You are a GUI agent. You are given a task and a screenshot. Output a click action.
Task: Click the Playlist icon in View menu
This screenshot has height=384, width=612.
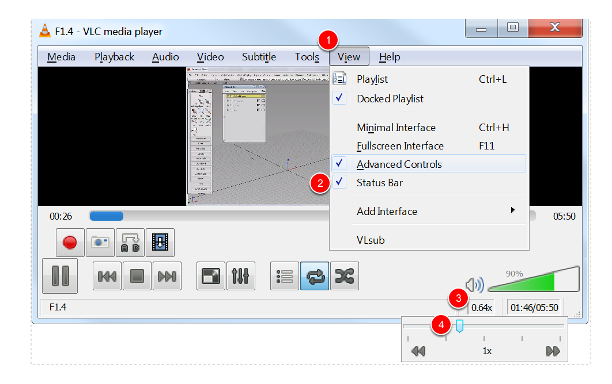(339, 79)
